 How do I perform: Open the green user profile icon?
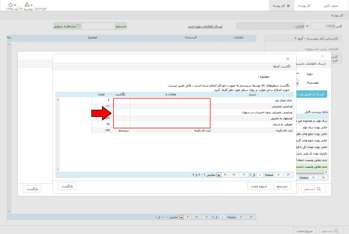(x=27, y=5)
